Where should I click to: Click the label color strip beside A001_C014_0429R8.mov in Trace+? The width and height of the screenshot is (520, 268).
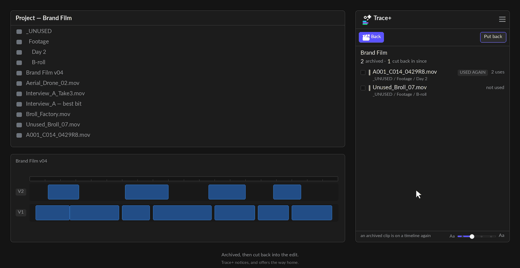point(370,72)
